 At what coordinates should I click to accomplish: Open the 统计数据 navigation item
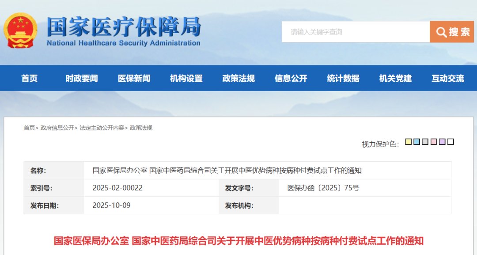343,79
